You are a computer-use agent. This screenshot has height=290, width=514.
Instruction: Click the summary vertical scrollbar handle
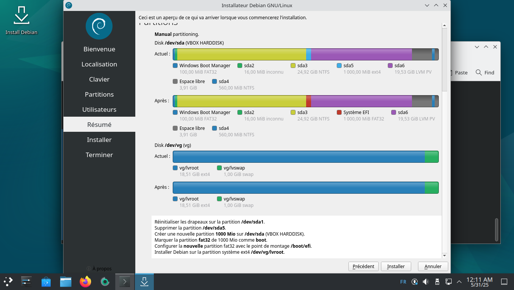pos(444,60)
